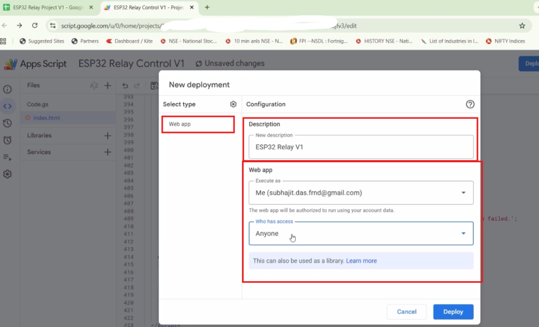Click the Deploy button in dialog
Screen dimensions: 539x327
(453, 312)
